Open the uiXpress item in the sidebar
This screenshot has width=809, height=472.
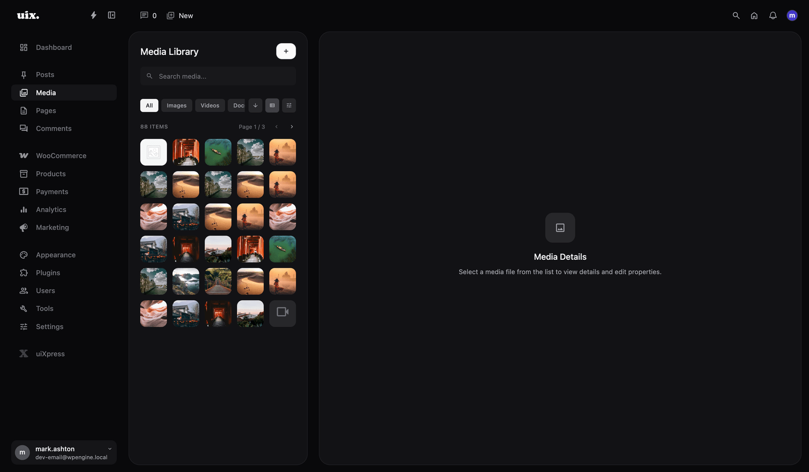tap(50, 353)
